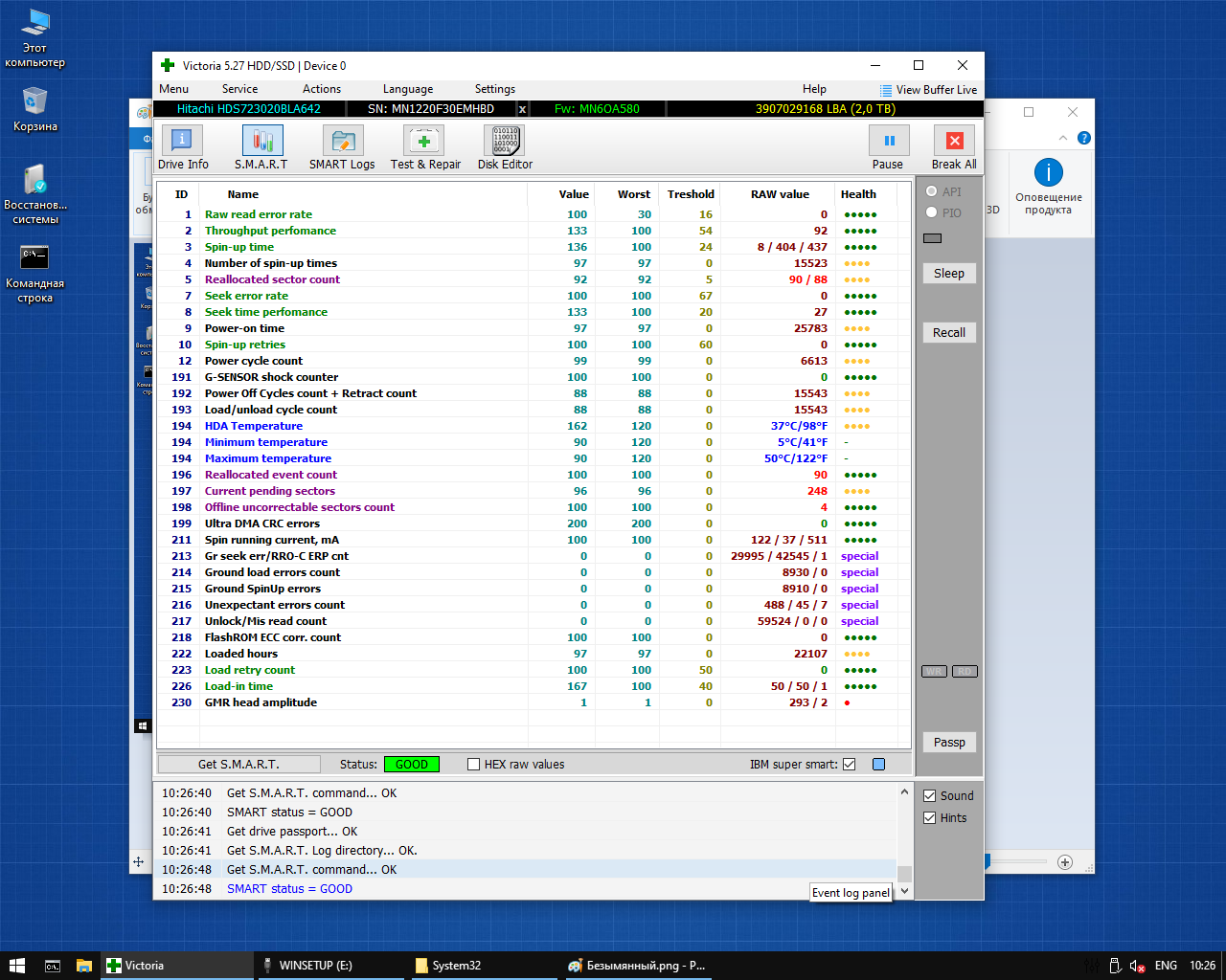The height and width of the screenshot is (980, 1226).
Task: Click the small x next to serial number
Action: [x=522, y=109]
